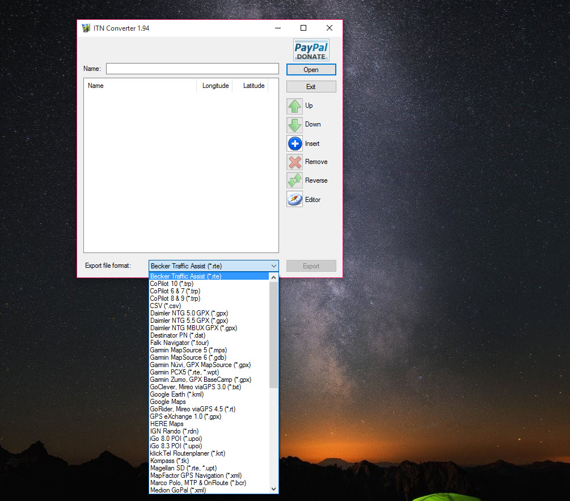570x501 pixels.
Task: Click the Open button
Action: click(311, 70)
